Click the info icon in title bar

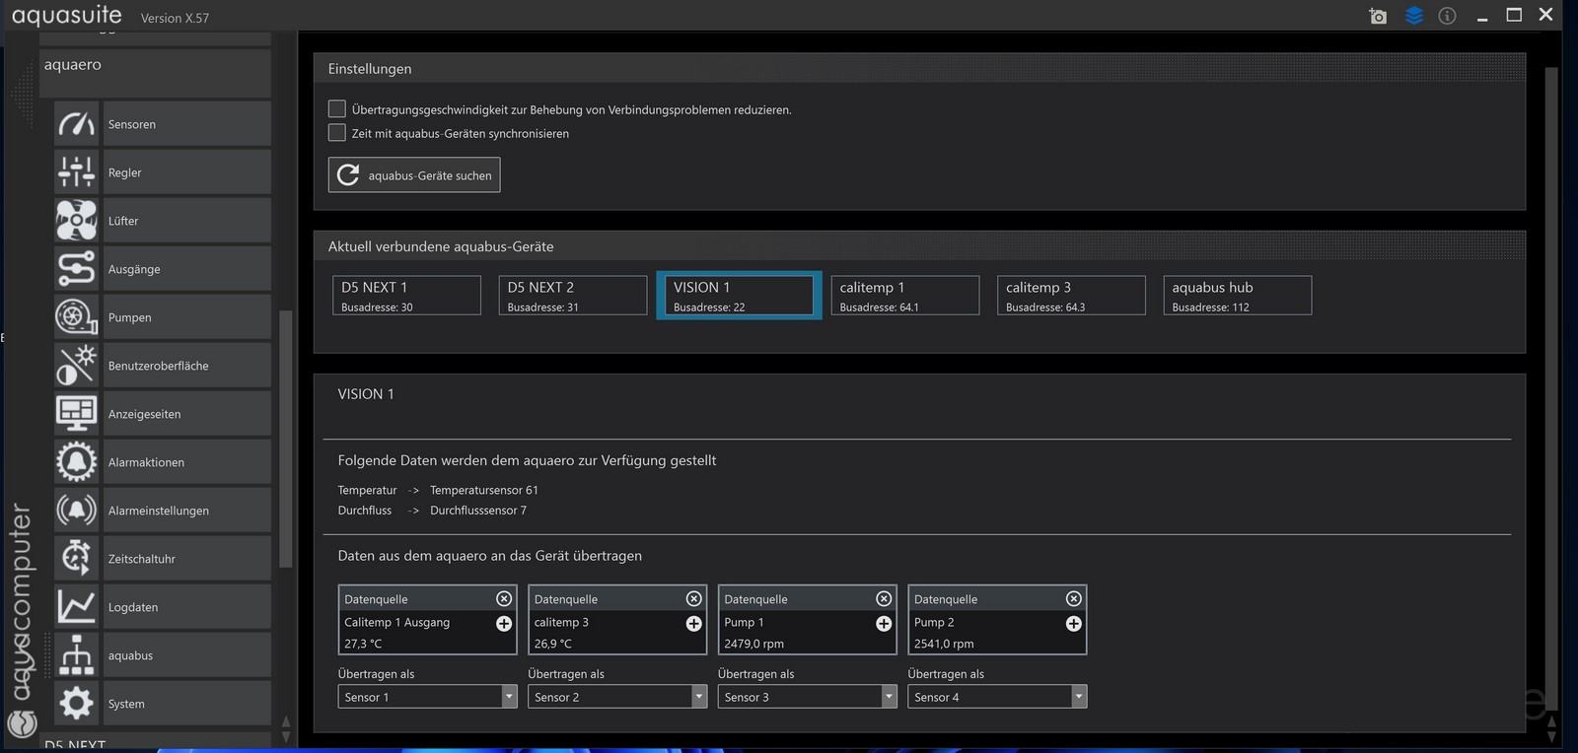point(1447,16)
